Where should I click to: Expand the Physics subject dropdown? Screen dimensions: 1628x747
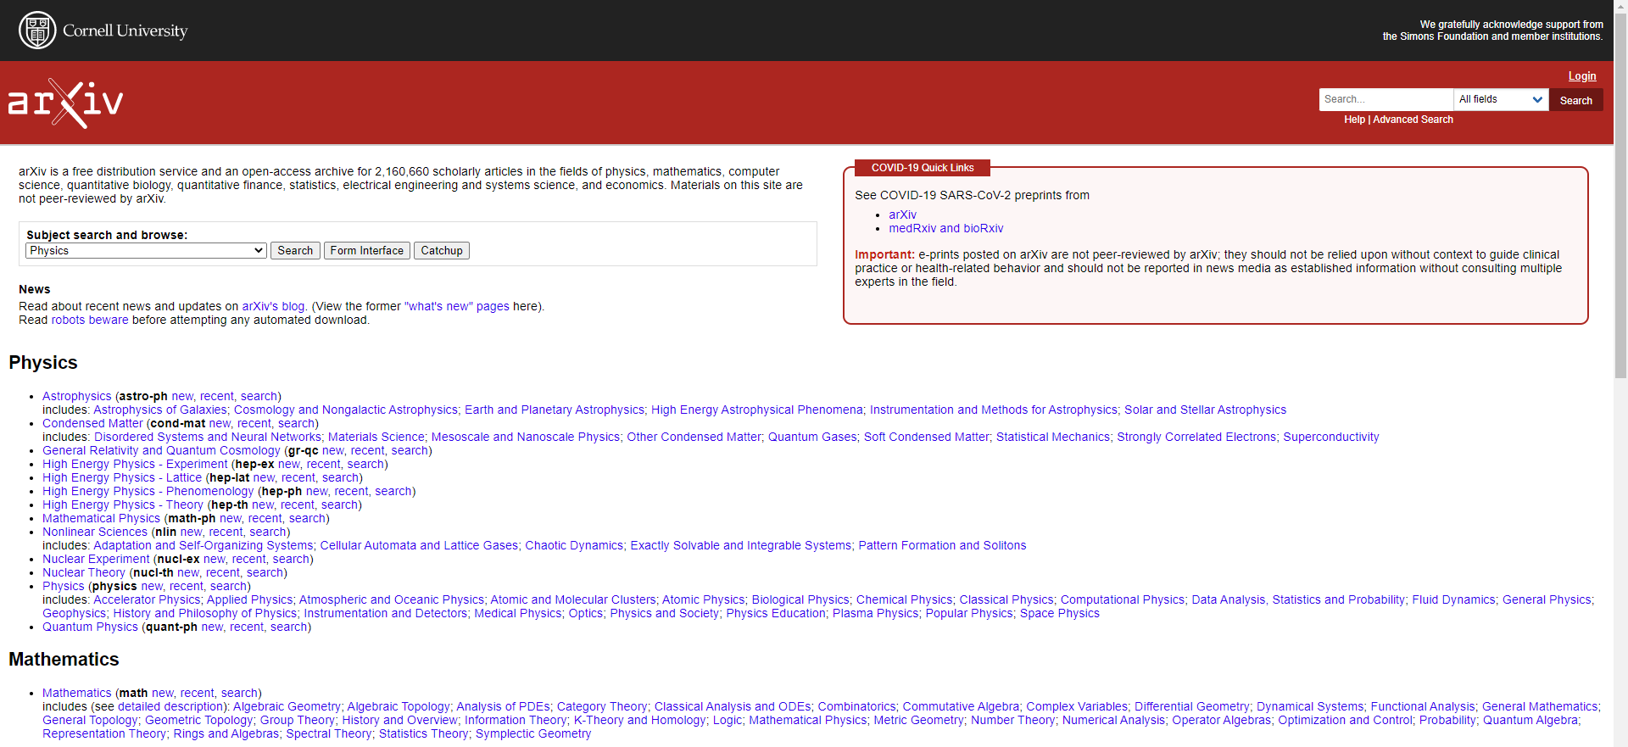pyautogui.click(x=146, y=251)
